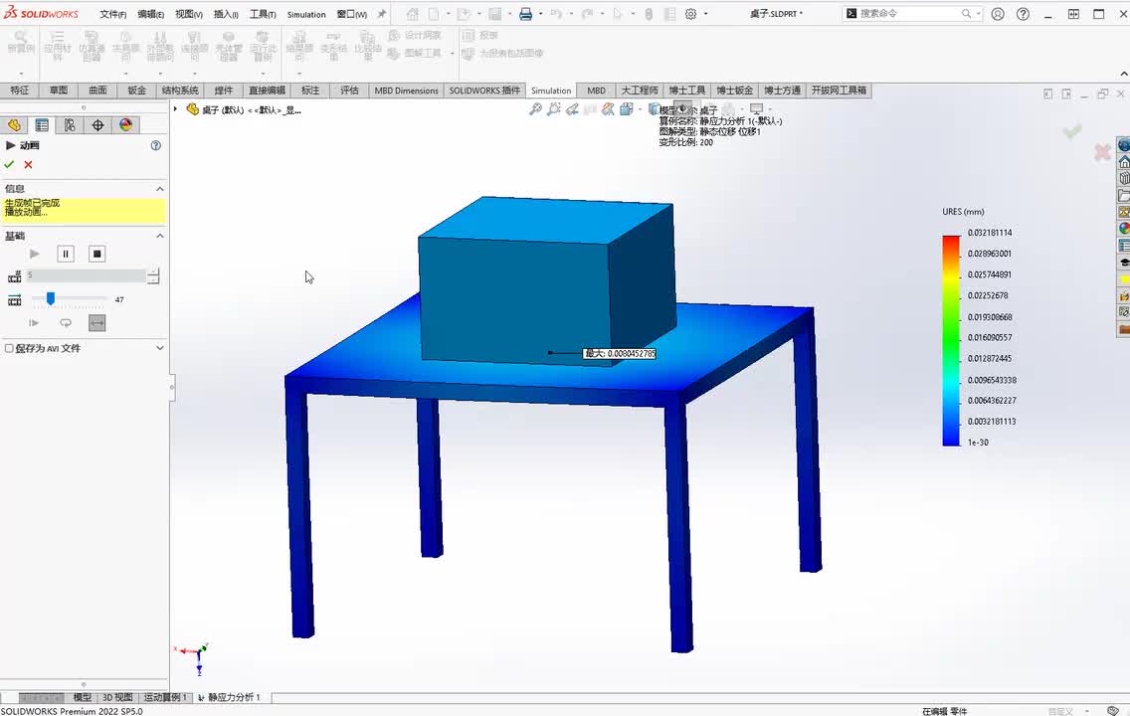This screenshot has width=1130, height=716.
Task: Switch to the 大工程师 tab
Action: [640, 90]
